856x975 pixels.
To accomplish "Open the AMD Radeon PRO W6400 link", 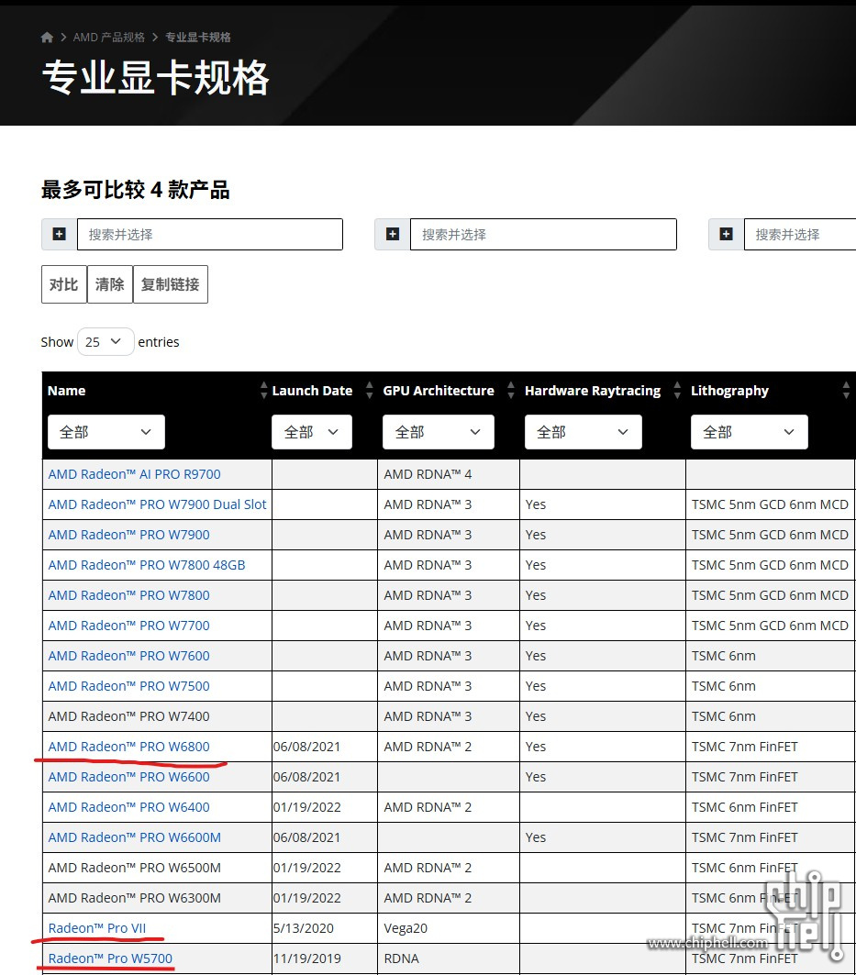I will (128, 807).
